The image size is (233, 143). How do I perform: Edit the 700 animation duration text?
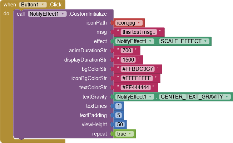127,51
